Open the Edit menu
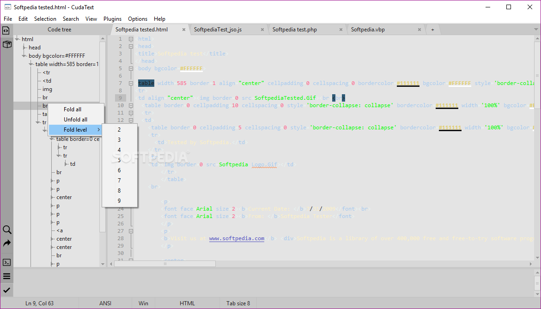 [23, 19]
